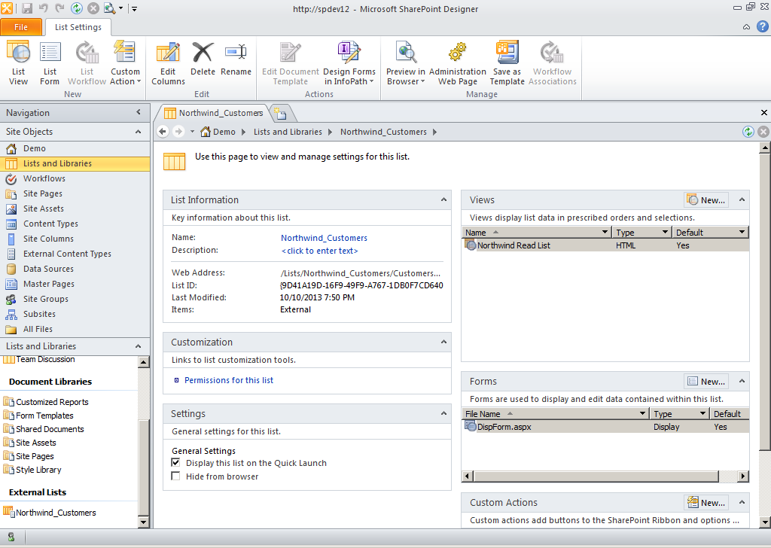Collapse the Site Objects section
Viewport: 771px width, 548px height.
(x=139, y=132)
